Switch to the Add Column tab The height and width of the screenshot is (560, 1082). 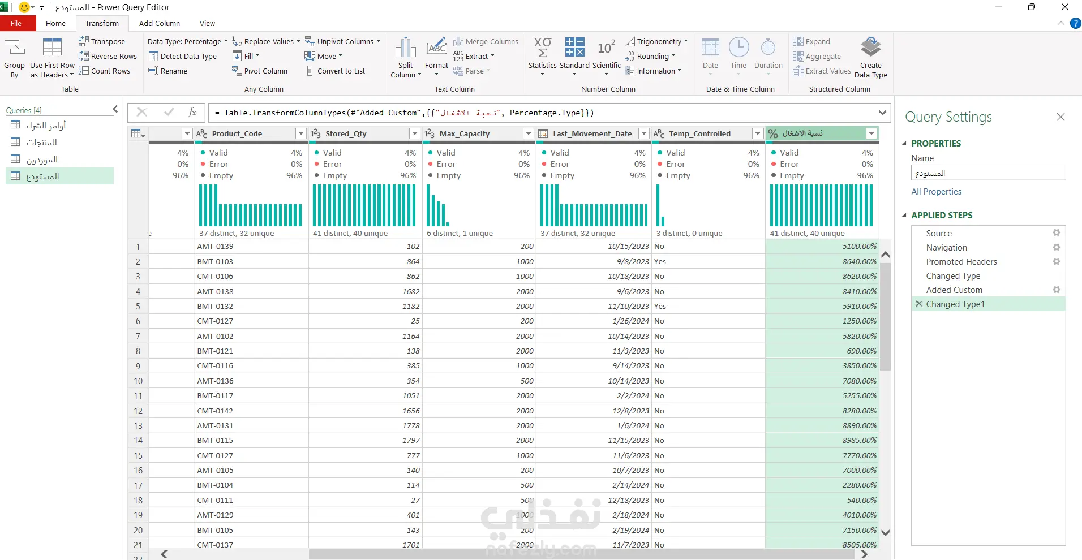[160, 23]
